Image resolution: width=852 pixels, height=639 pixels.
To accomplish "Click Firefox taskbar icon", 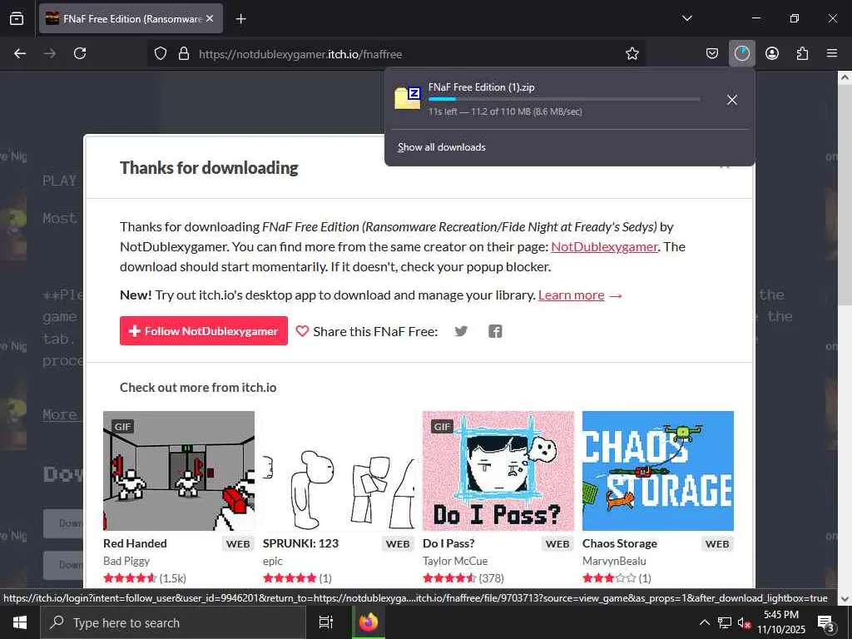I will coord(368,622).
